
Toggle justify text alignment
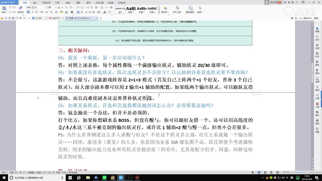pyautogui.click(x=90, y=12)
